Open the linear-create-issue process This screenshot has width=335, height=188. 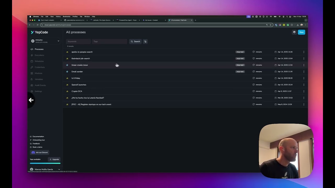tap(80, 65)
